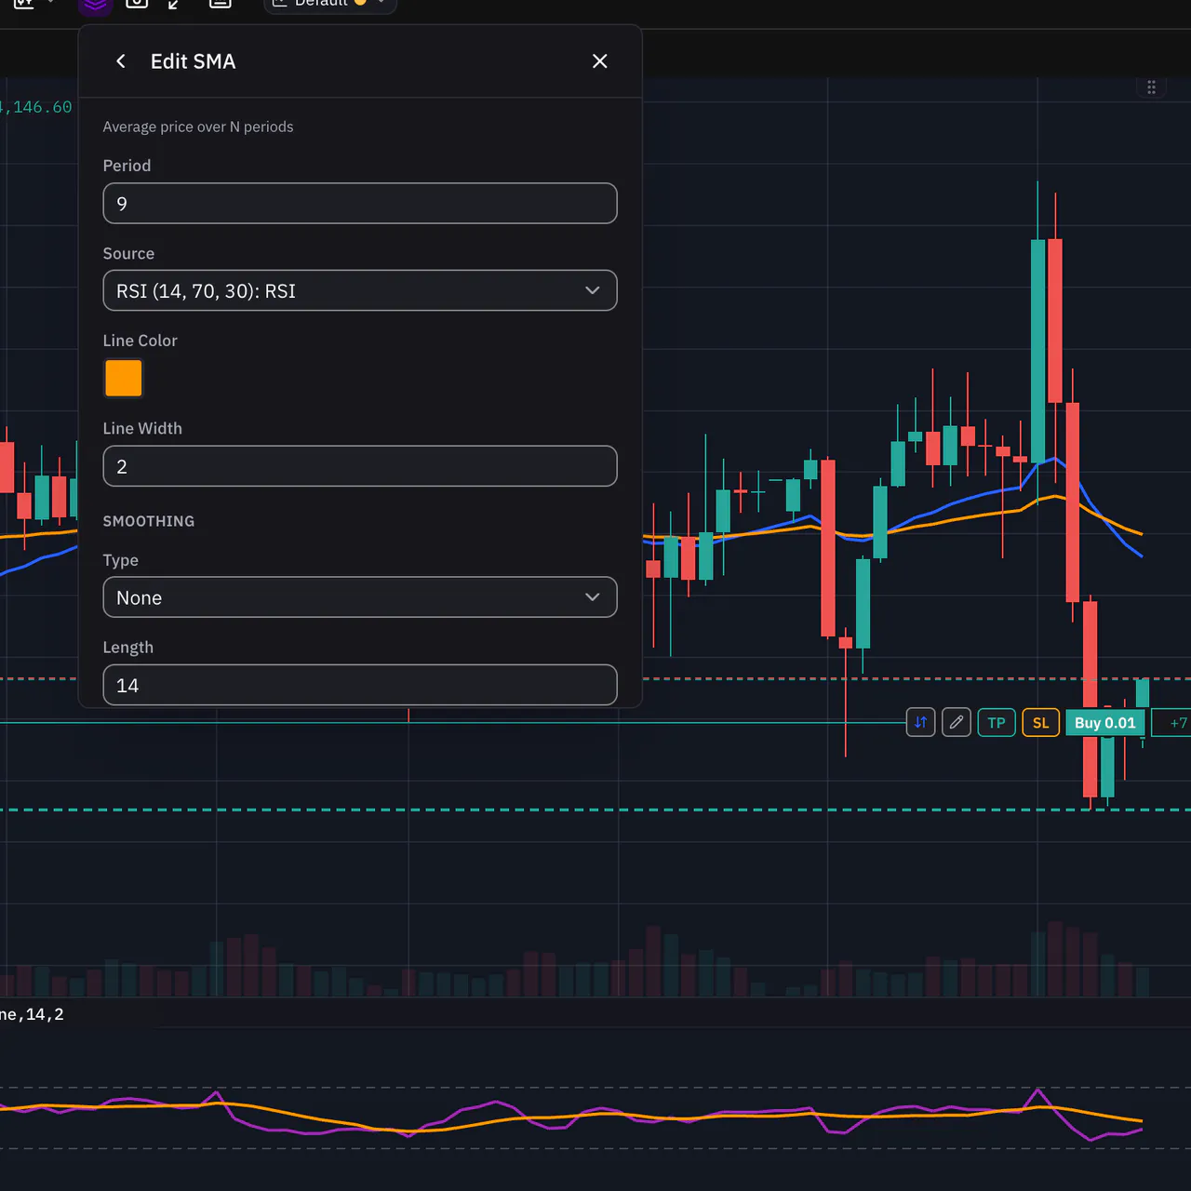The image size is (1191, 1191).
Task: Click 'Average price over N periods' description
Action: click(x=198, y=127)
